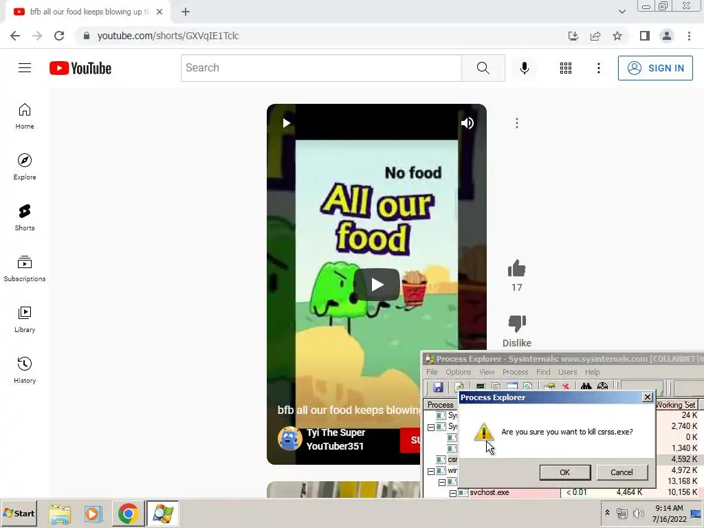Click the System Information graph icon
Screen dimensions: 704x528
click(x=481, y=387)
